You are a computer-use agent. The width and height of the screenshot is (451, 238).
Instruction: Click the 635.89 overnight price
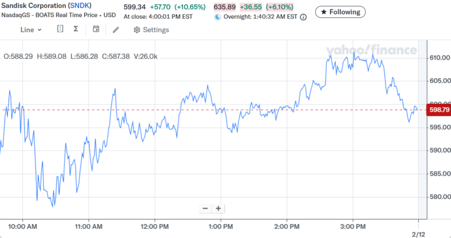(225, 7)
